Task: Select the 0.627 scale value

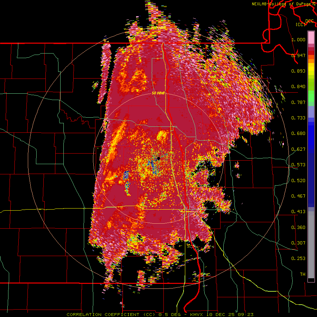Action: (x=298, y=149)
